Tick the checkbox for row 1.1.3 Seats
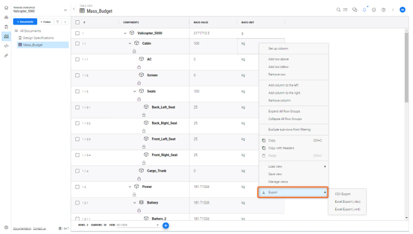 [77, 91]
